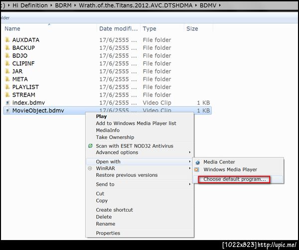The image size is (299, 250).
Task: Click the STREAM folder icon
Action: point(7,95)
